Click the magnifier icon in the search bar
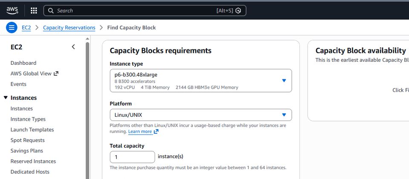409x179 pixels. pos(51,11)
